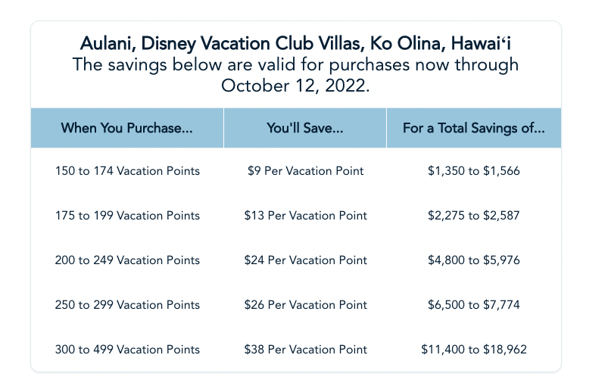Click the $13 Per Vacation Point cell
Viewport: 608px width, 386px height.
(305, 216)
